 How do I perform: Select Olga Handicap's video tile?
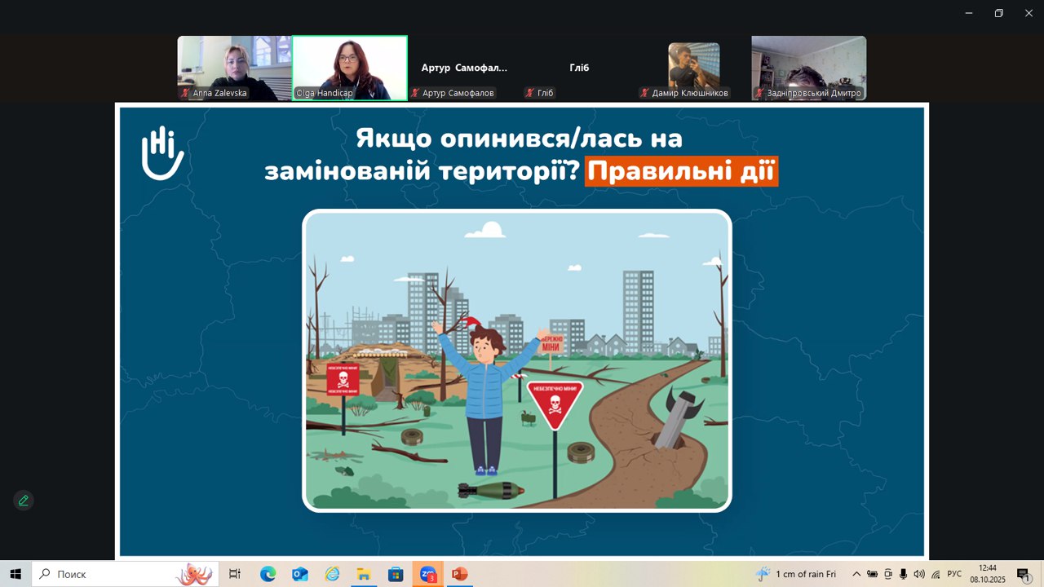tap(350, 68)
